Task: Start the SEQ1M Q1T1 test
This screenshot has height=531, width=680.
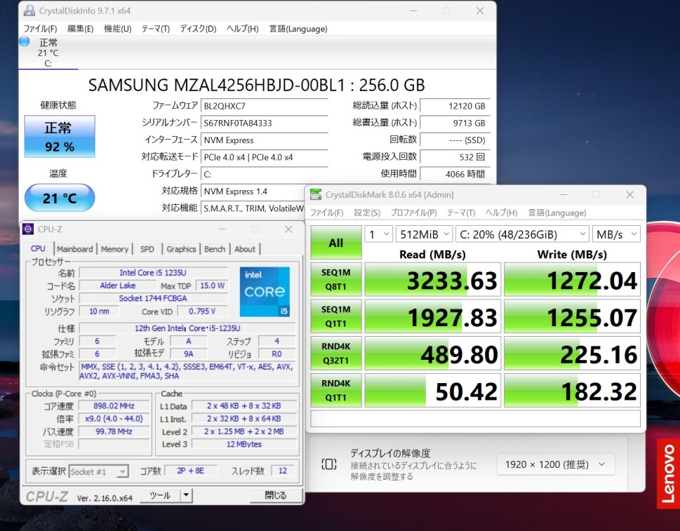Action: (335, 316)
